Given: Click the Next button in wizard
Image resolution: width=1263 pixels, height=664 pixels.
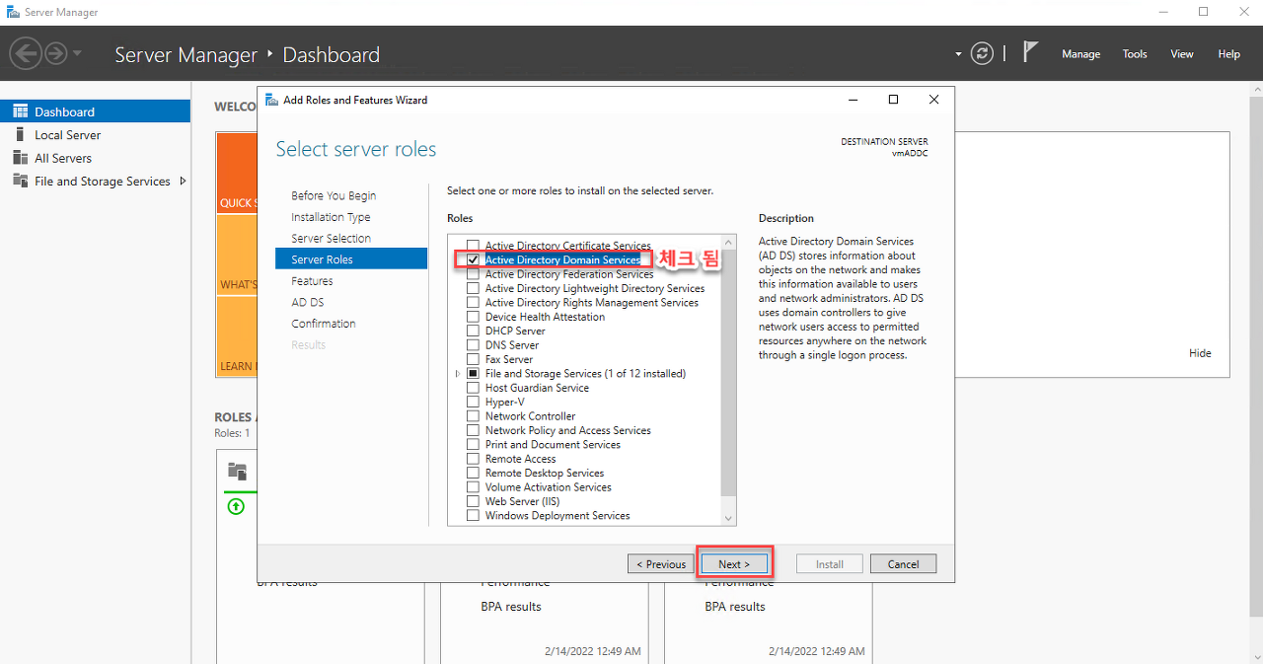Looking at the screenshot, I should click(734, 564).
